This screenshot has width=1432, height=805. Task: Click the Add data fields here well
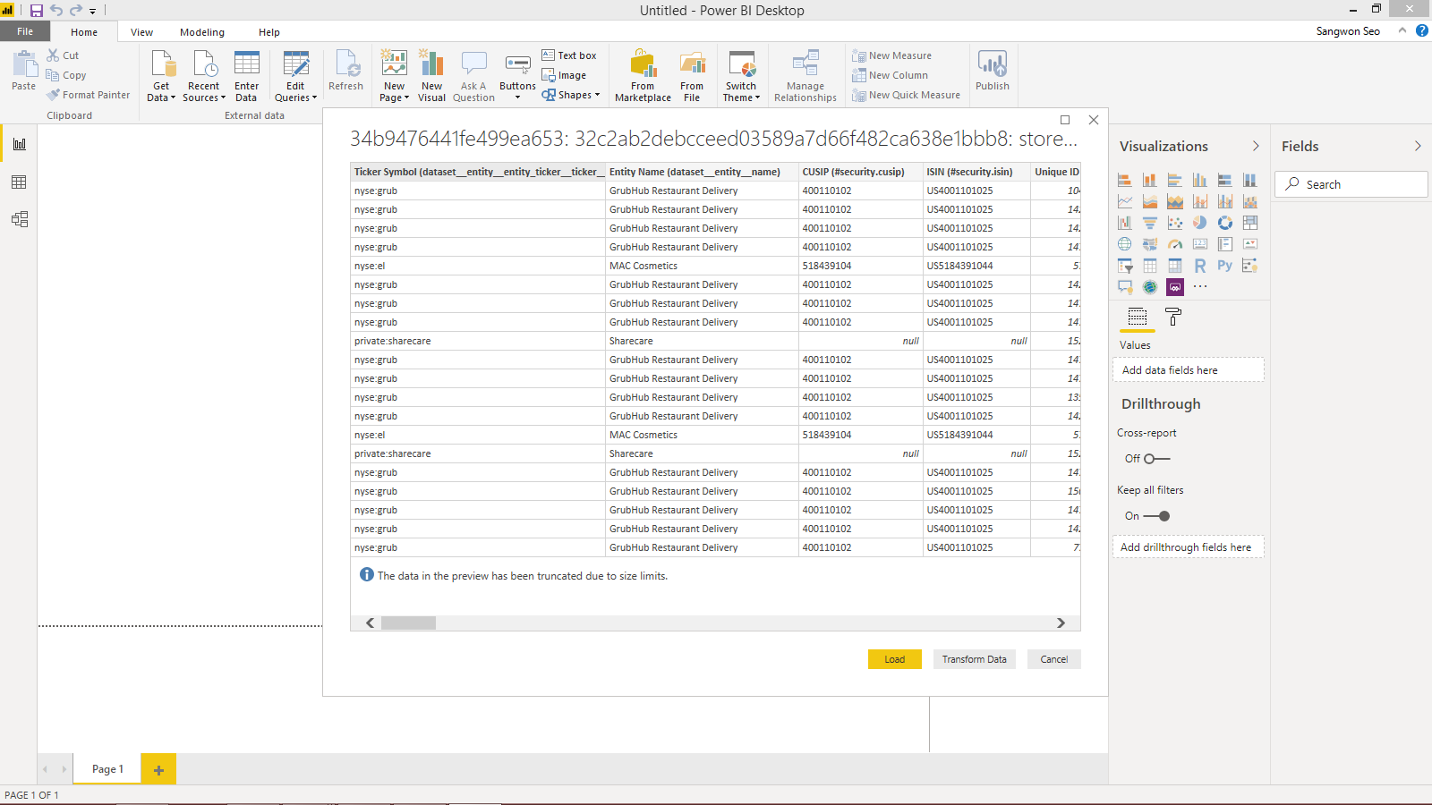coord(1189,370)
